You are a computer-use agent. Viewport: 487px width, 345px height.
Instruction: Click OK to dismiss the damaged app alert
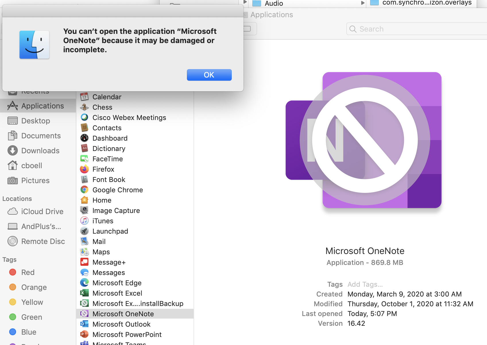pyautogui.click(x=209, y=75)
